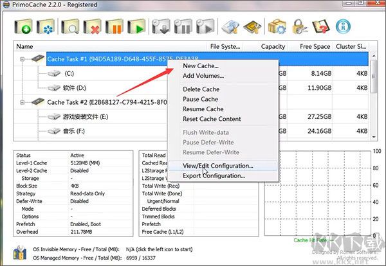Click the padlock license toolbar icon
The image size is (386, 266).
299,27
